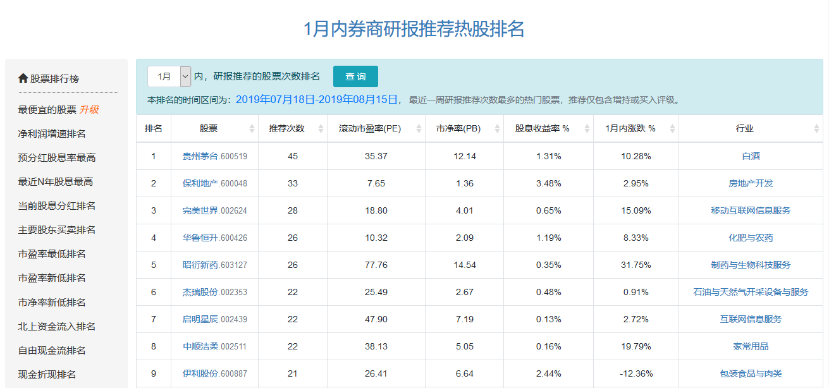Screen dimensions: 829x388
Task: Open 市盈率最低排名 in sidebar
Action: click(52, 254)
